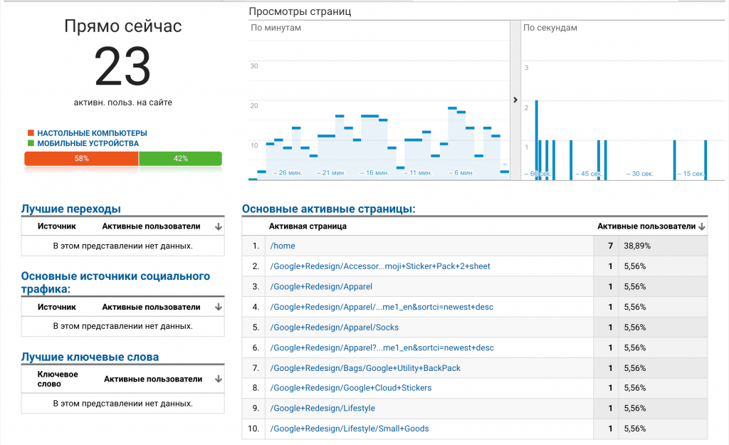Viewport: 729px width, 445px height.
Task: Open the /Google+Redesign/Apparel/Socks link
Action: (335, 328)
